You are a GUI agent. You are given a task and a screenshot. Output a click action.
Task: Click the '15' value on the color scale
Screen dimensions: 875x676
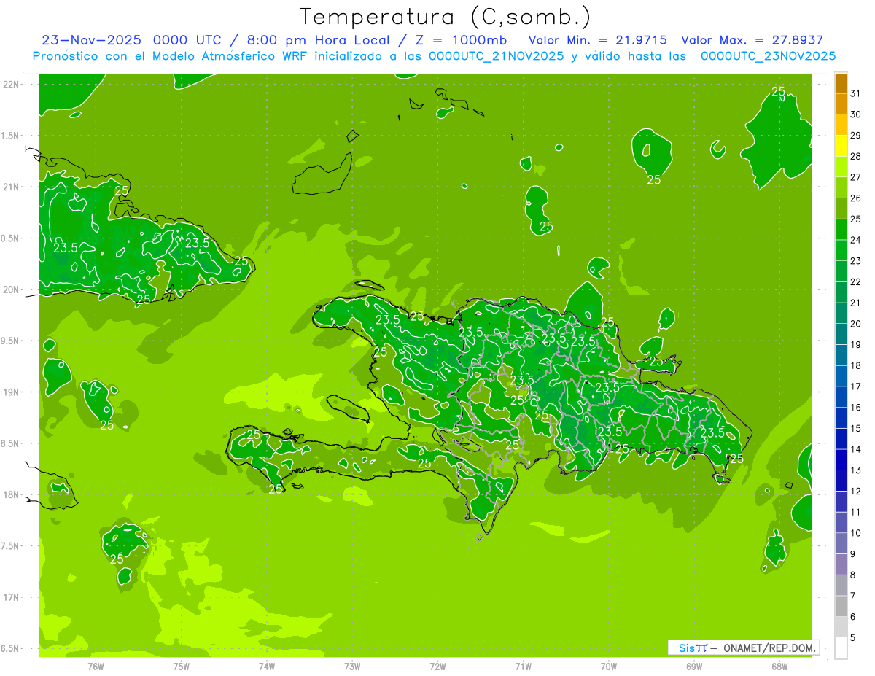855,429
